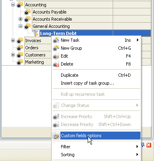Viewport: 154px width, 161px height.
Task: Click the New Task wand icon
Action: (56, 40)
